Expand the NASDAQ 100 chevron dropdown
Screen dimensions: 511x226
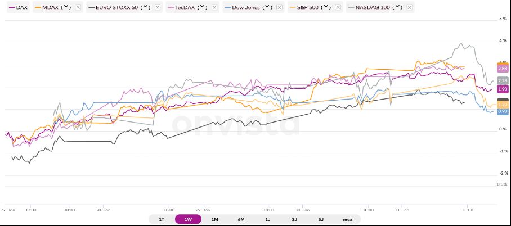point(398,8)
